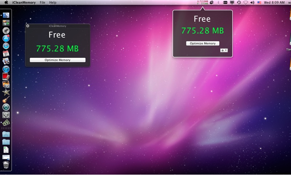Screen dimensions: 291x182
Task: Open the App Store from dock
Action: point(6,38)
